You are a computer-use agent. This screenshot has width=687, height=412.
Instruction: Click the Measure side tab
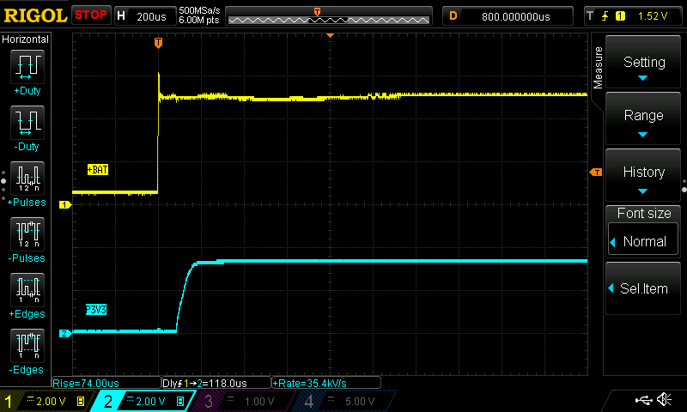pos(598,68)
